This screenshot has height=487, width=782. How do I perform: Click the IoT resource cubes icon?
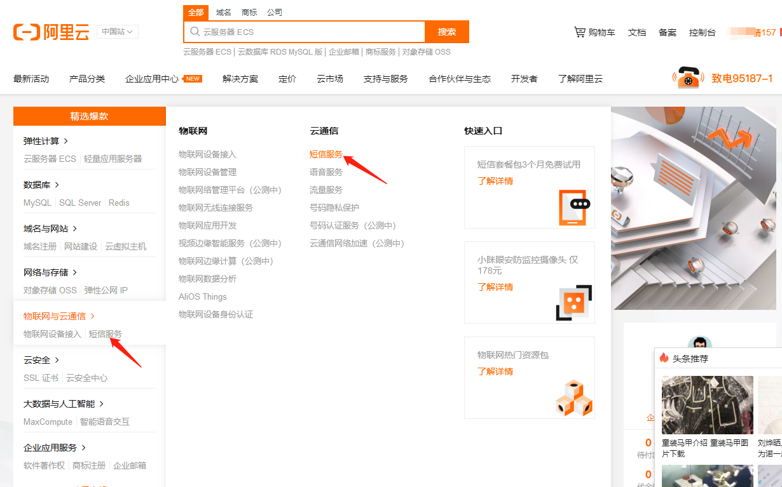[x=574, y=398]
